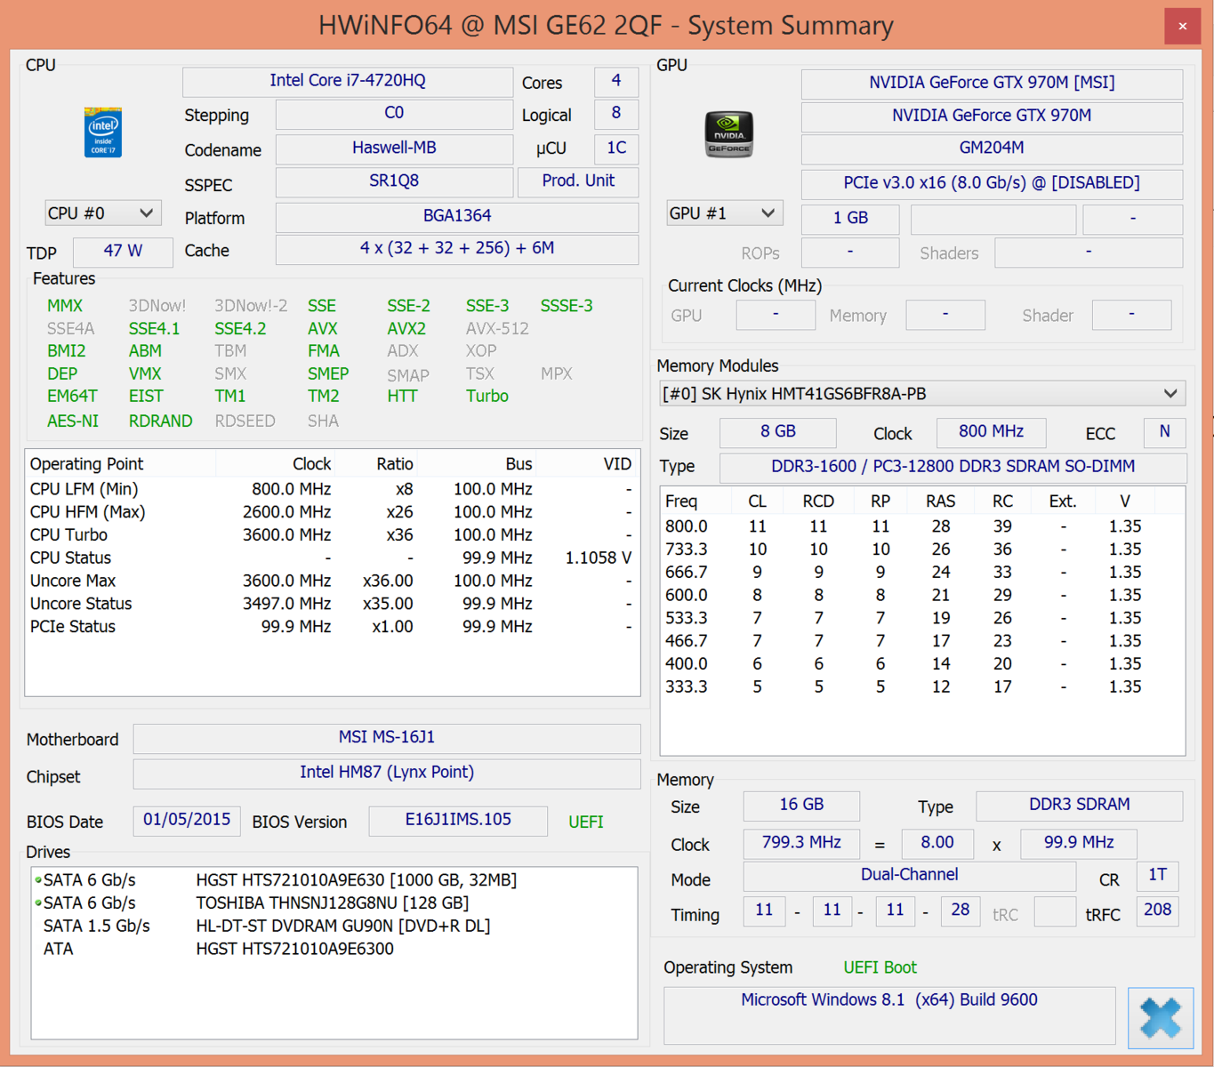The height and width of the screenshot is (1067, 1214).
Task: Click the BGA1364 platform field
Action: tap(457, 216)
